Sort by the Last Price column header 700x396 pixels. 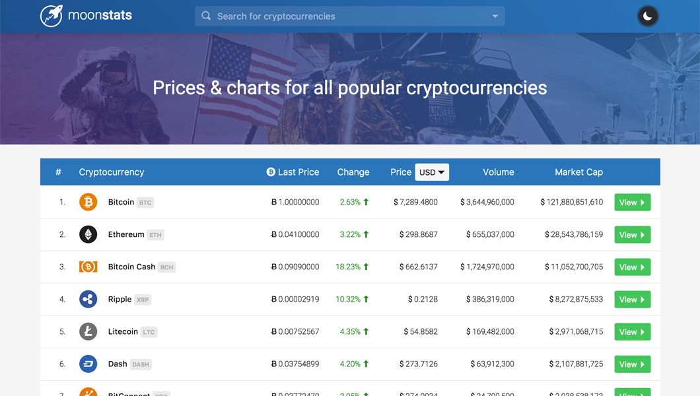(298, 172)
